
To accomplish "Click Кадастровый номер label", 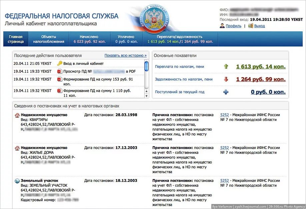I will tap(38, 200).
